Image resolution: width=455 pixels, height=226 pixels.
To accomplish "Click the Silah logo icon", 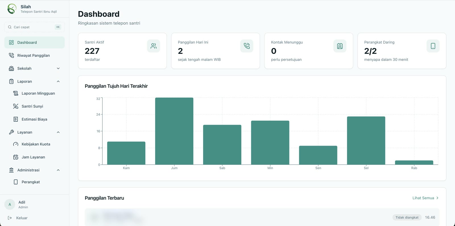I will click(x=12, y=9).
